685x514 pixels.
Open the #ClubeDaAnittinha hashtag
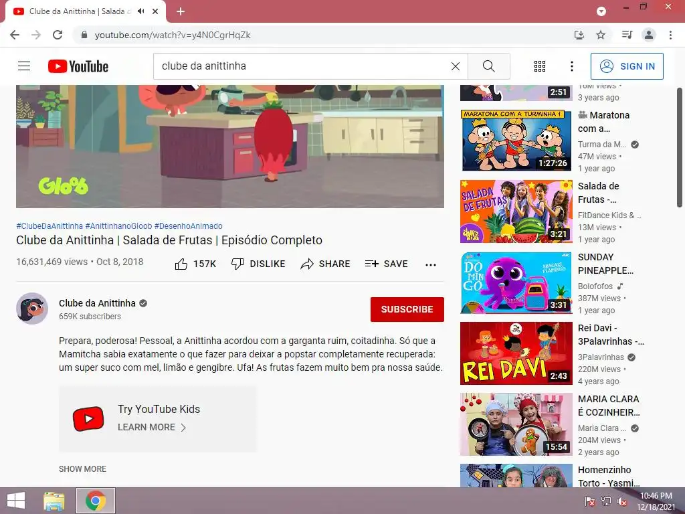50,226
